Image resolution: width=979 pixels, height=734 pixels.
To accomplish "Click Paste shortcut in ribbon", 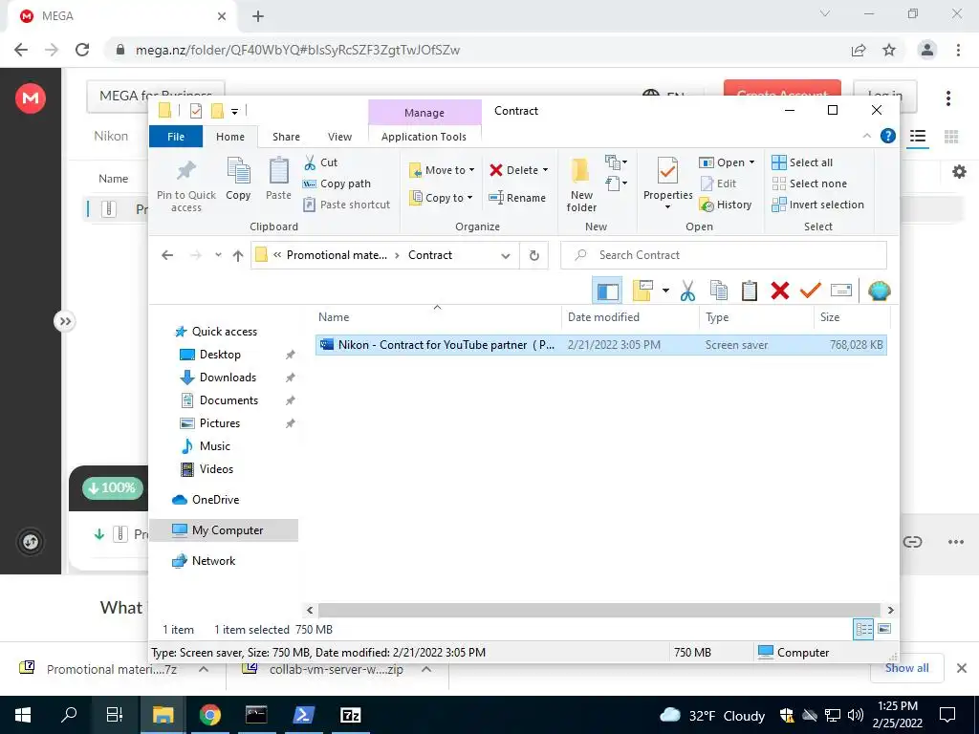I will (x=346, y=205).
